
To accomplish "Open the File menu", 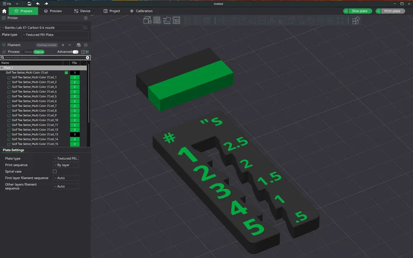I will [7, 4].
